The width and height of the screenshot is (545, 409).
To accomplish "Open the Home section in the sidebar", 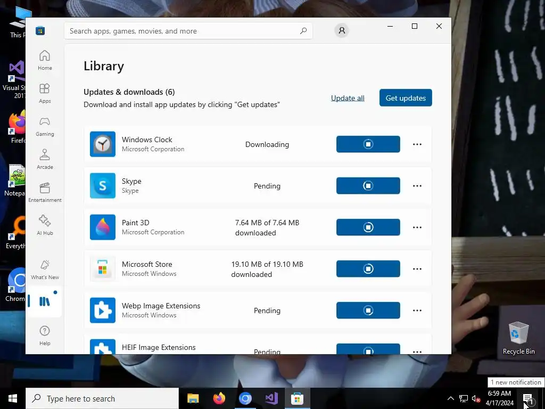I will pos(45,60).
